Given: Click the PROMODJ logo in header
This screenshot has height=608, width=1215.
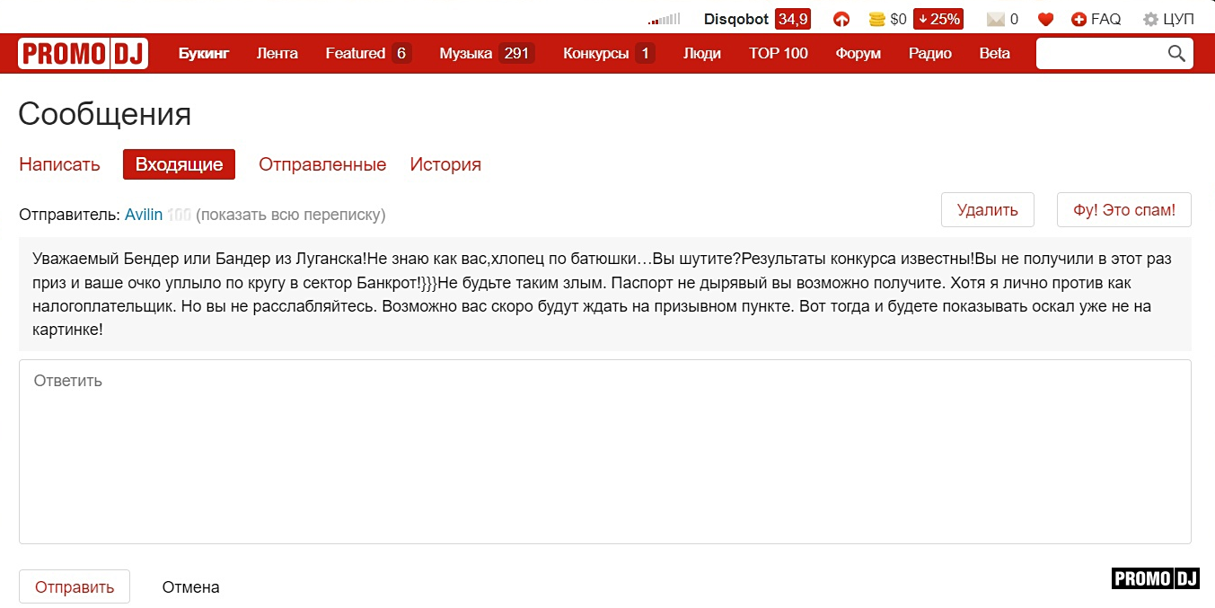Looking at the screenshot, I should point(83,54).
